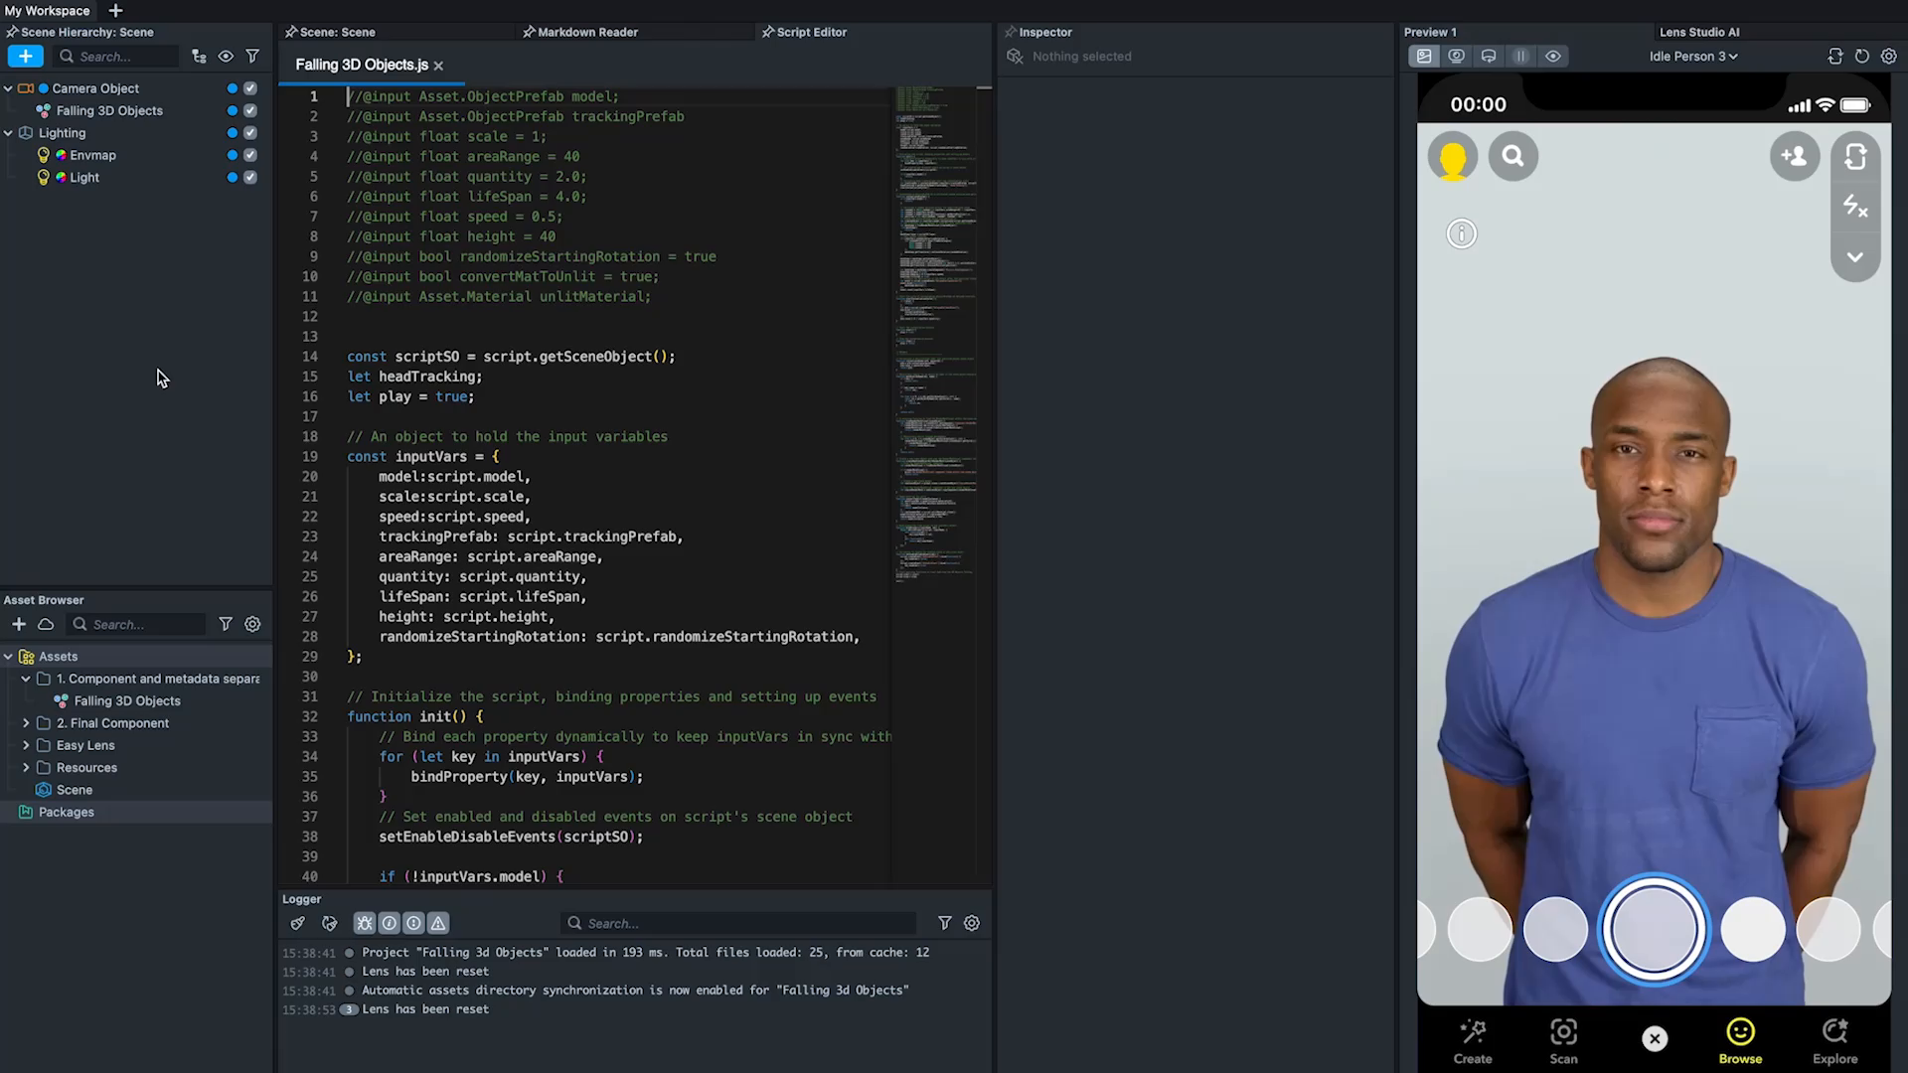Click Scene Hierarchy search field
This screenshot has height=1073, width=1908.
point(117,57)
